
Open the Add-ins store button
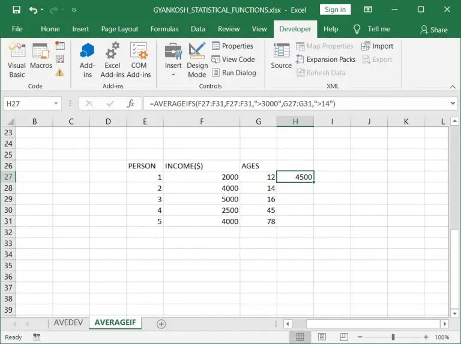pos(87,60)
